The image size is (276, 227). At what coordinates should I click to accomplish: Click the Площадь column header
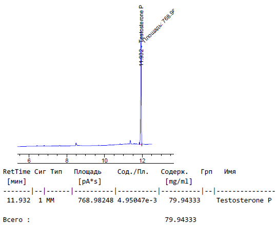pos(88,172)
